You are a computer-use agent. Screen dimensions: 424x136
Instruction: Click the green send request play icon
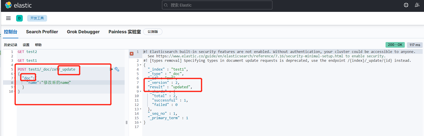point(112,69)
